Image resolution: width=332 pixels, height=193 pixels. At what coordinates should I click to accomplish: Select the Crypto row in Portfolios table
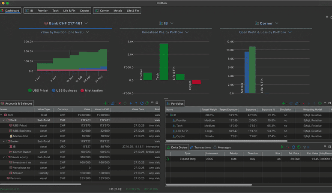180,136
